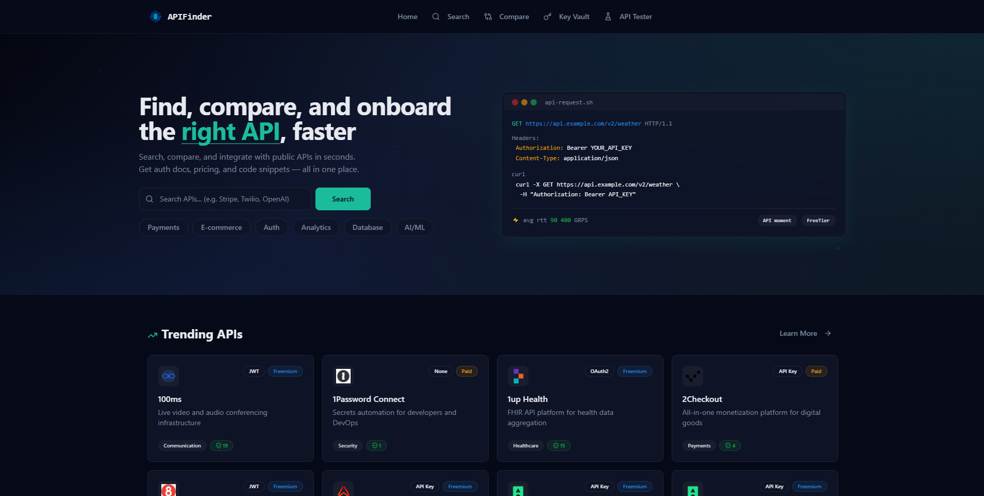
Task: Click the API moment tag in code panel
Action: pos(777,221)
